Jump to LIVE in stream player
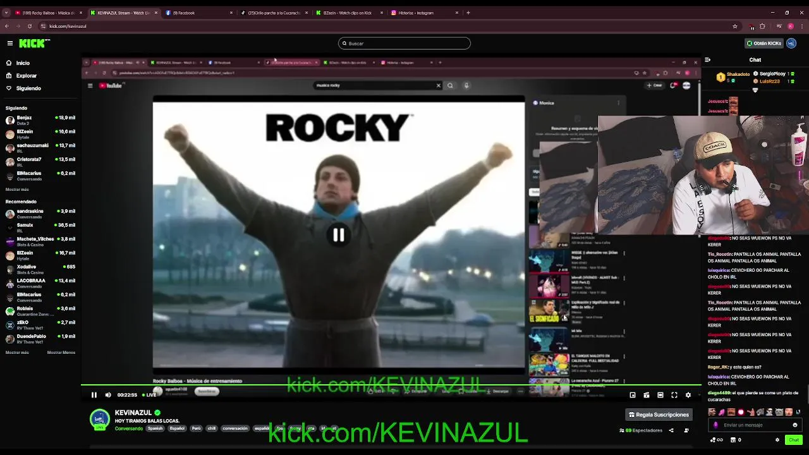This screenshot has height=455, width=809. (x=149, y=395)
